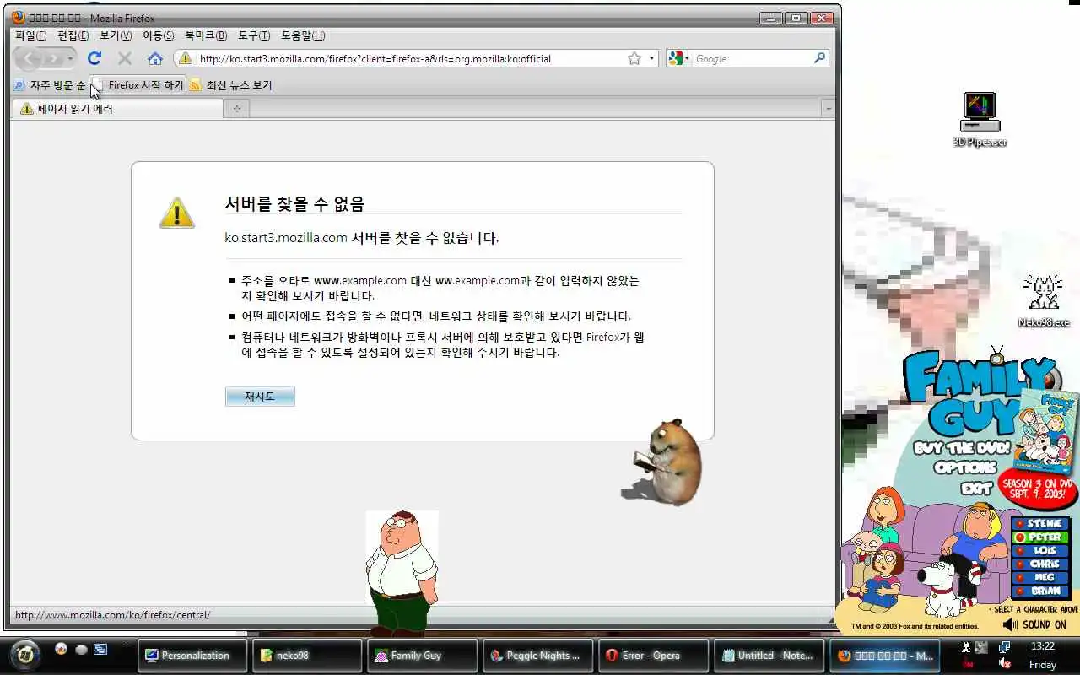Select LOIS character option
This screenshot has height=675, width=1080.
(1040, 550)
